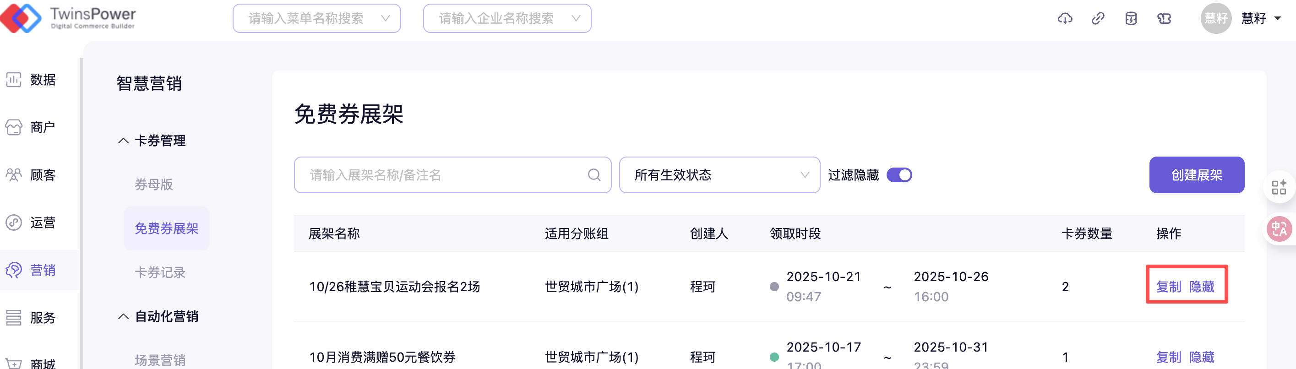This screenshot has width=1296, height=369.
Task: Click the 慧籽 user avatar
Action: 1215,19
